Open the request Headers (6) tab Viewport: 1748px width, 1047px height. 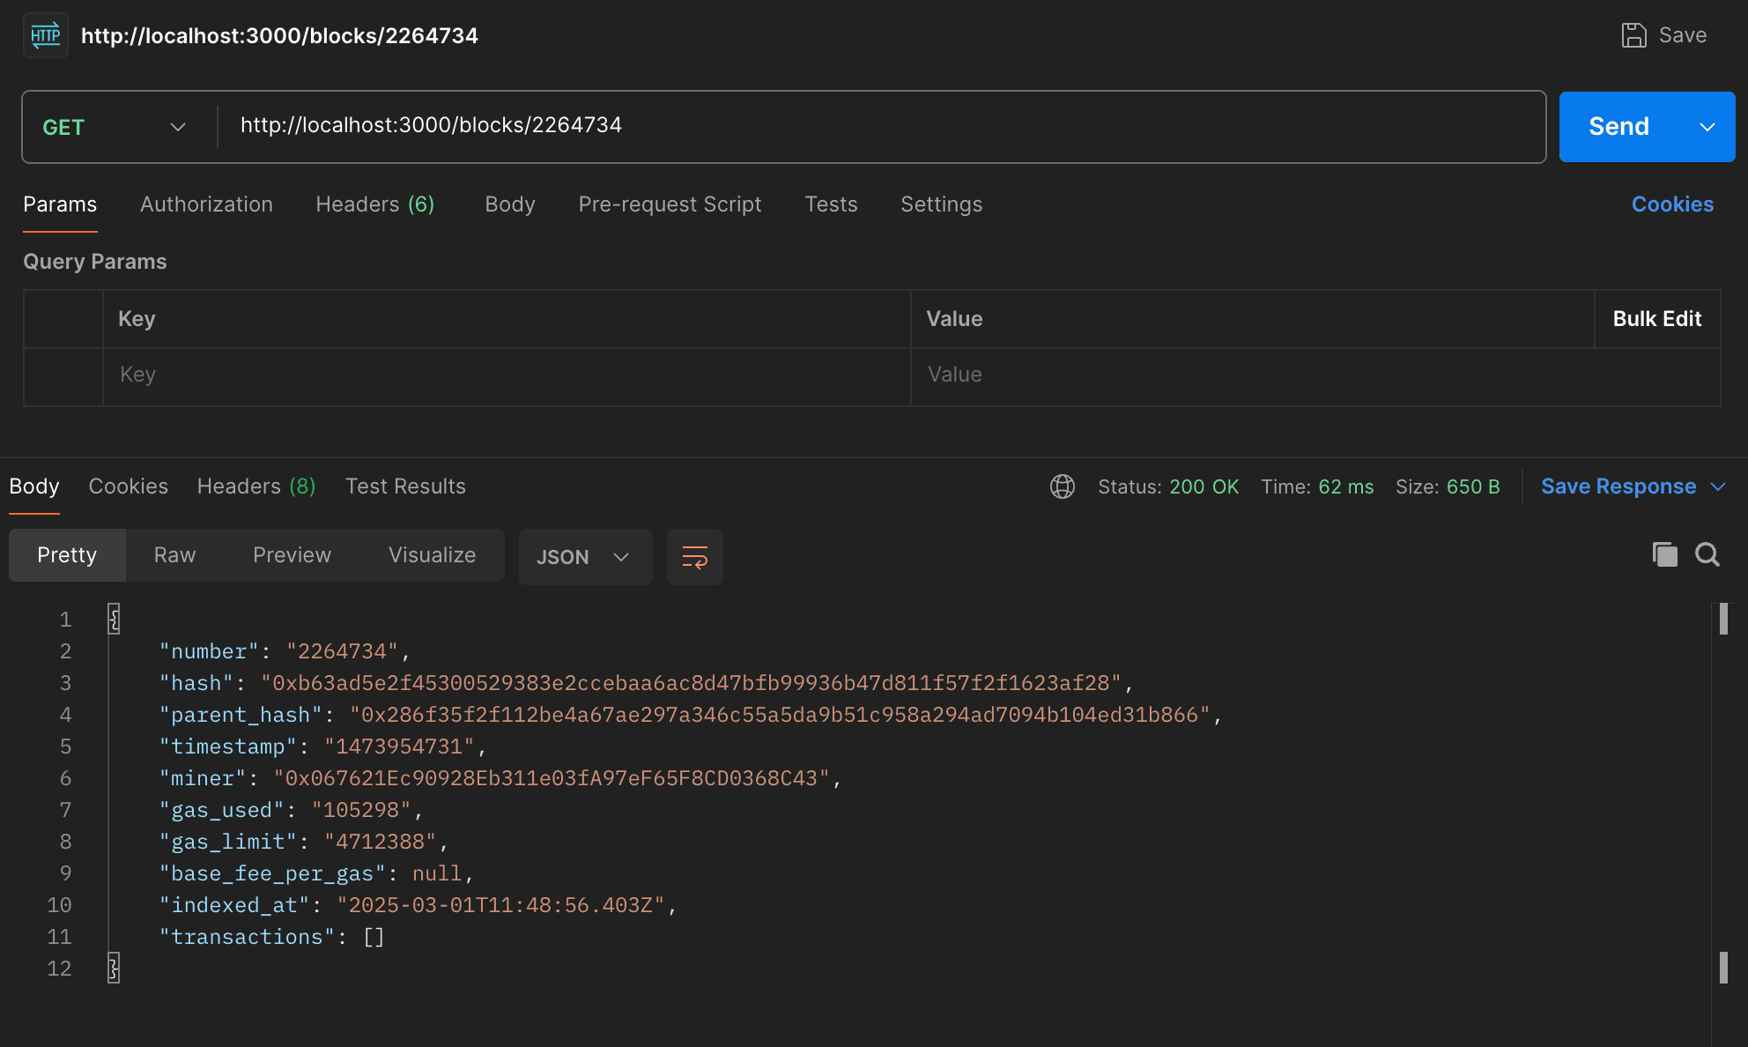pyautogui.click(x=374, y=204)
